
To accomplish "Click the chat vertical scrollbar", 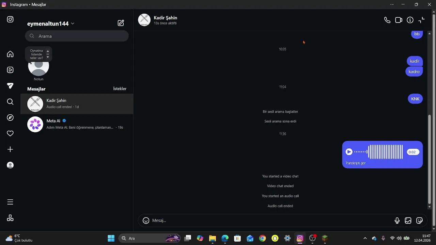I will (430, 159).
